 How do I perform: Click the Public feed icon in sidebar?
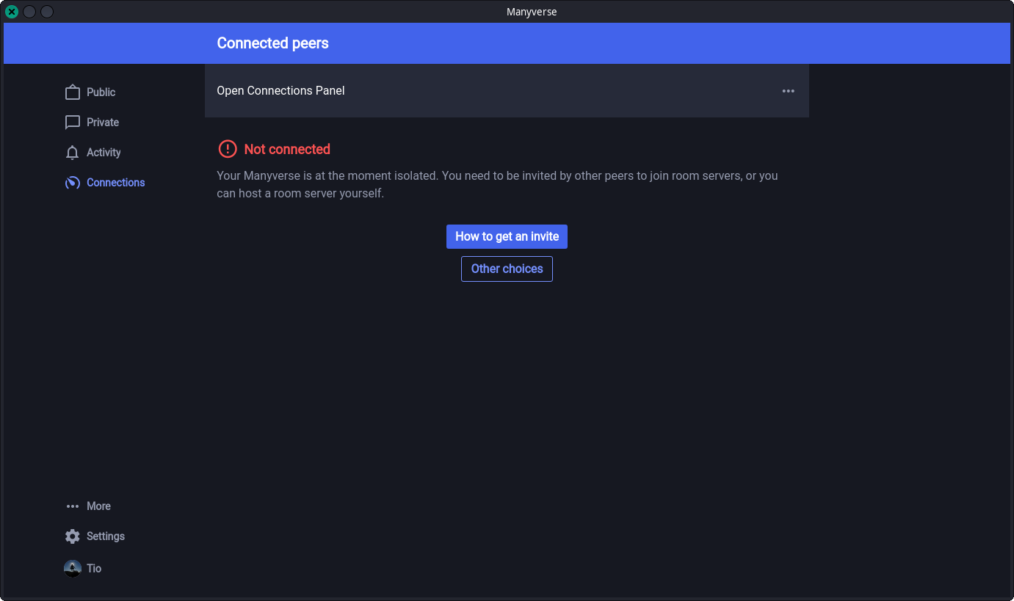tap(72, 92)
